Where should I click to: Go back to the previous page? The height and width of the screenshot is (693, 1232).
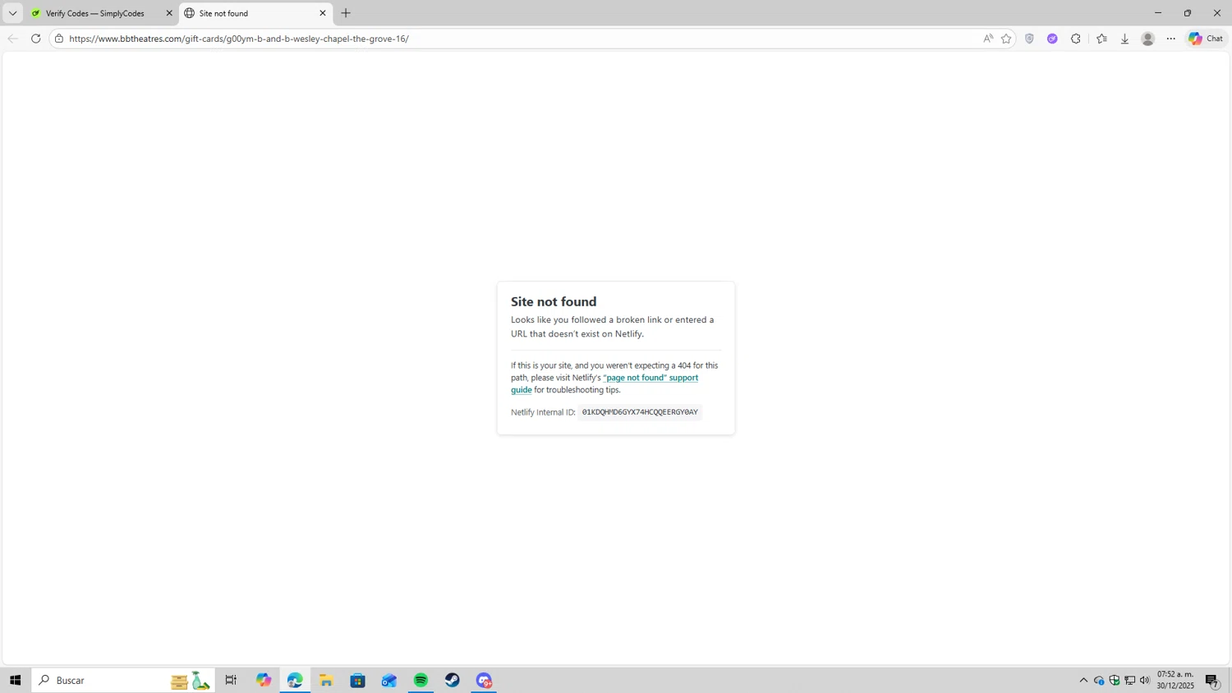[x=12, y=39]
